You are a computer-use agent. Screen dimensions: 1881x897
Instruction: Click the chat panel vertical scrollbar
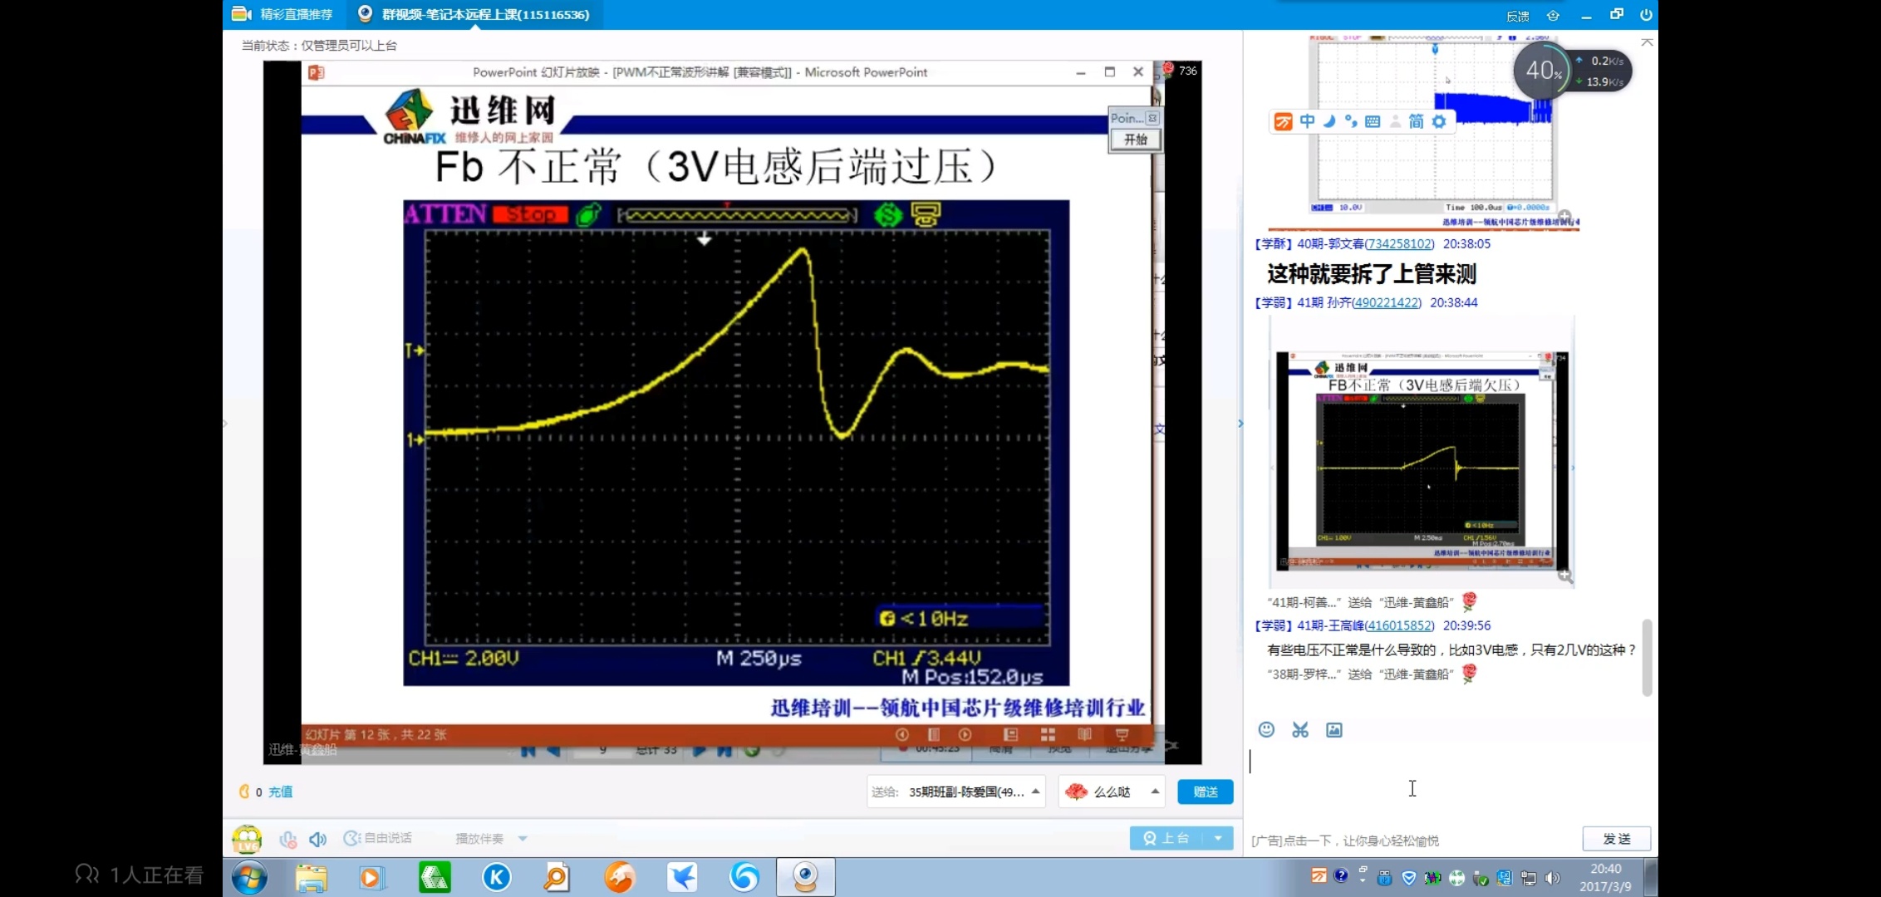pos(1647,656)
